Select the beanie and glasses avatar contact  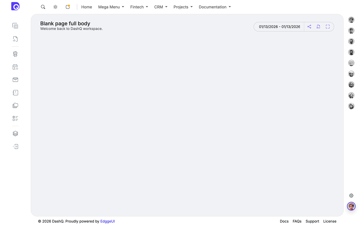click(x=351, y=84)
